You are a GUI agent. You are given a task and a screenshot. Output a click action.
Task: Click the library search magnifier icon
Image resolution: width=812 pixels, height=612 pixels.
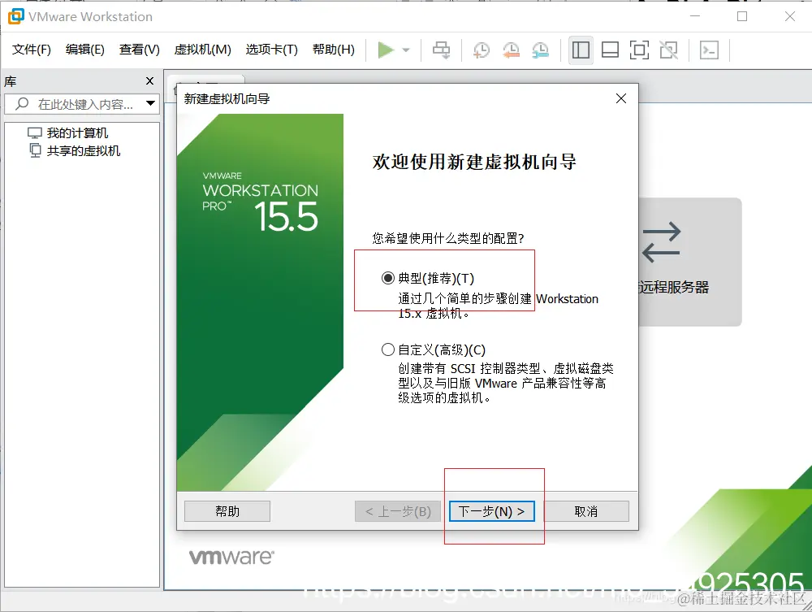coord(22,104)
